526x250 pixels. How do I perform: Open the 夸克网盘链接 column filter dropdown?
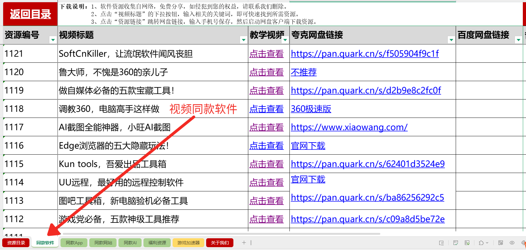[x=451, y=40]
